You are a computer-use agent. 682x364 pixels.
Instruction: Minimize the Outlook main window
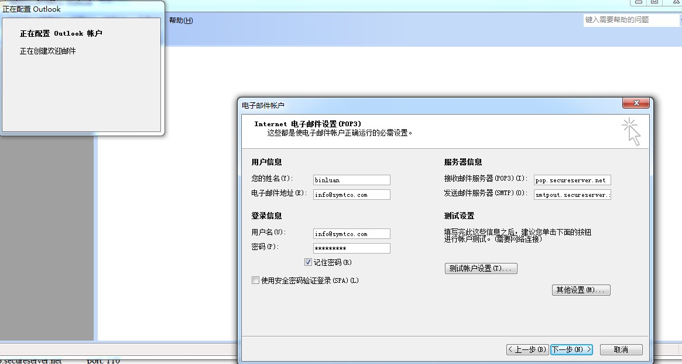[x=638, y=2]
